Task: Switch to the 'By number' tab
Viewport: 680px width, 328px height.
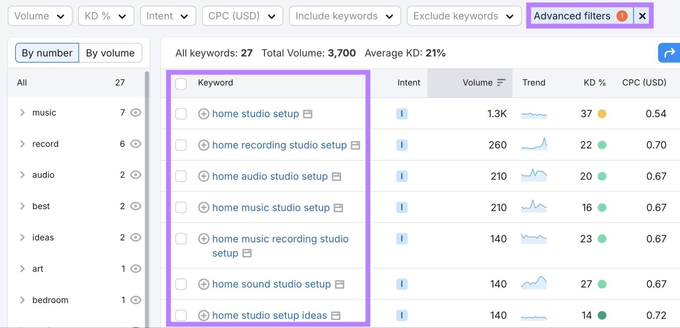Action: (x=47, y=53)
